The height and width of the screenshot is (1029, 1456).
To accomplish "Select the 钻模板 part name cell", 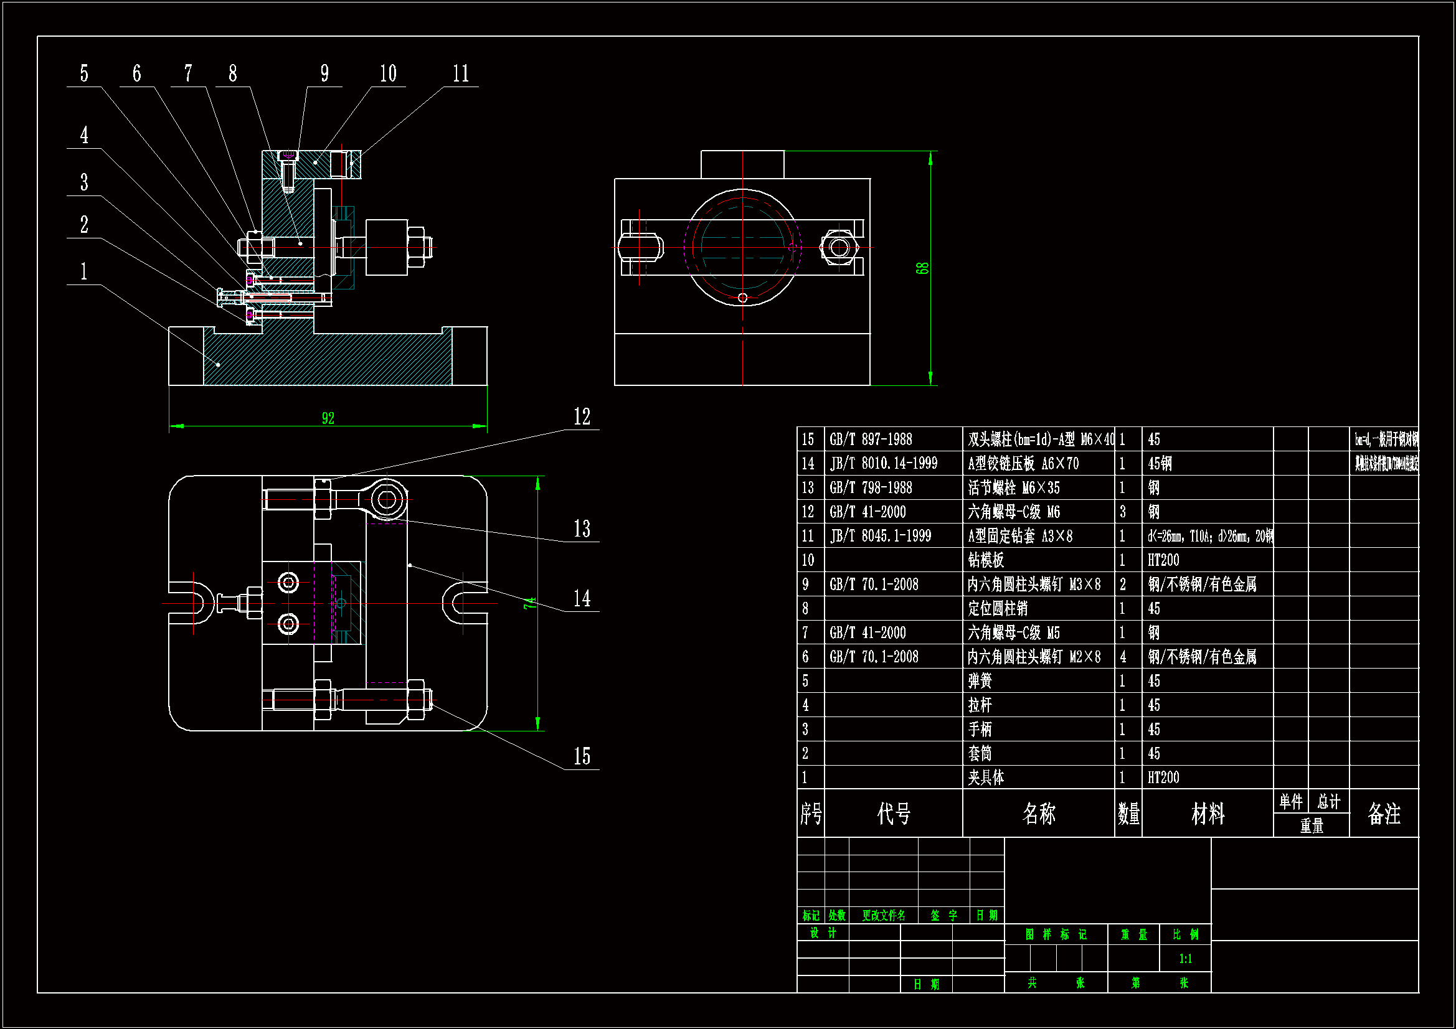I will (985, 560).
